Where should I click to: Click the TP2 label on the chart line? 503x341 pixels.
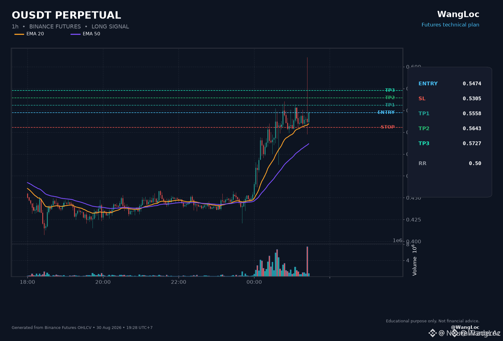point(390,98)
